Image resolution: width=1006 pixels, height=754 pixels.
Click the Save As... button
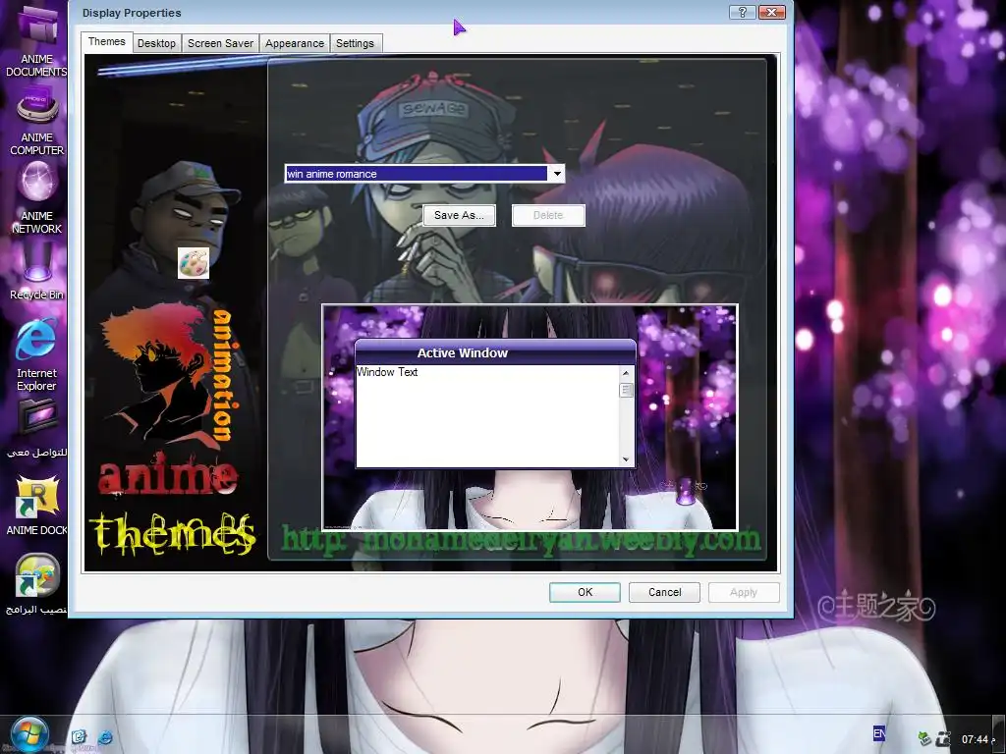point(459,215)
